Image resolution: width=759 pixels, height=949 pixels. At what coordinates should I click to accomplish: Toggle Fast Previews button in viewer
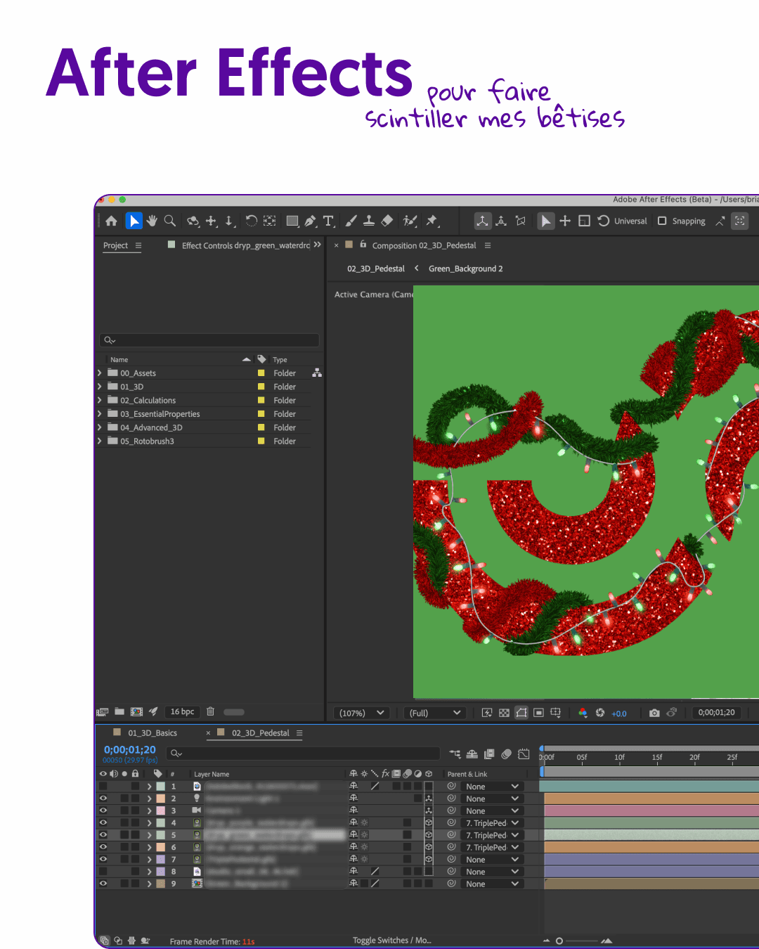click(487, 713)
